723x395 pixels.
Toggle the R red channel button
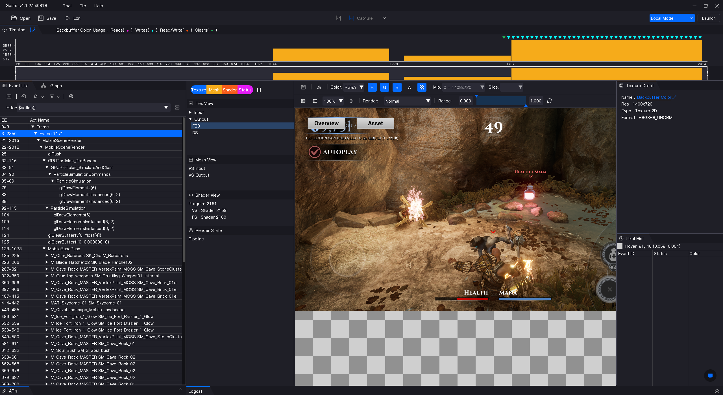[372, 87]
